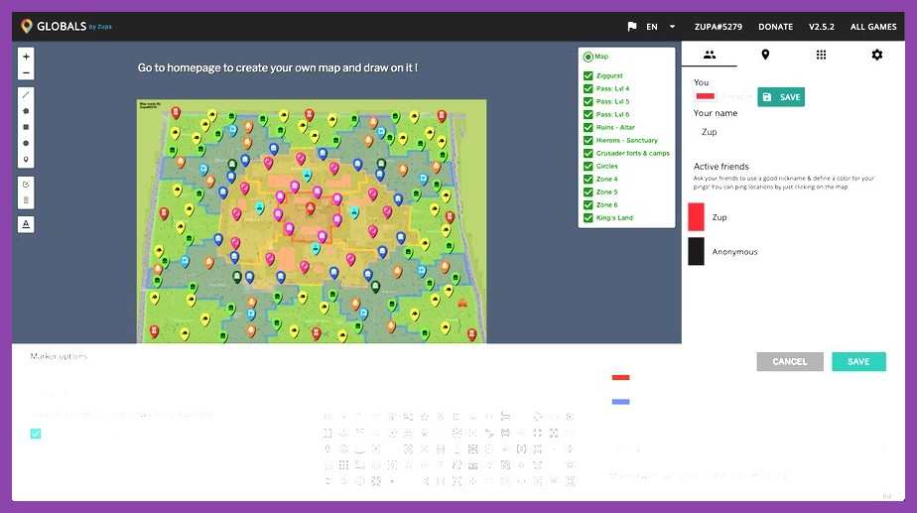Open the language dropdown arrow
The height and width of the screenshot is (513, 917).
[x=672, y=27]
